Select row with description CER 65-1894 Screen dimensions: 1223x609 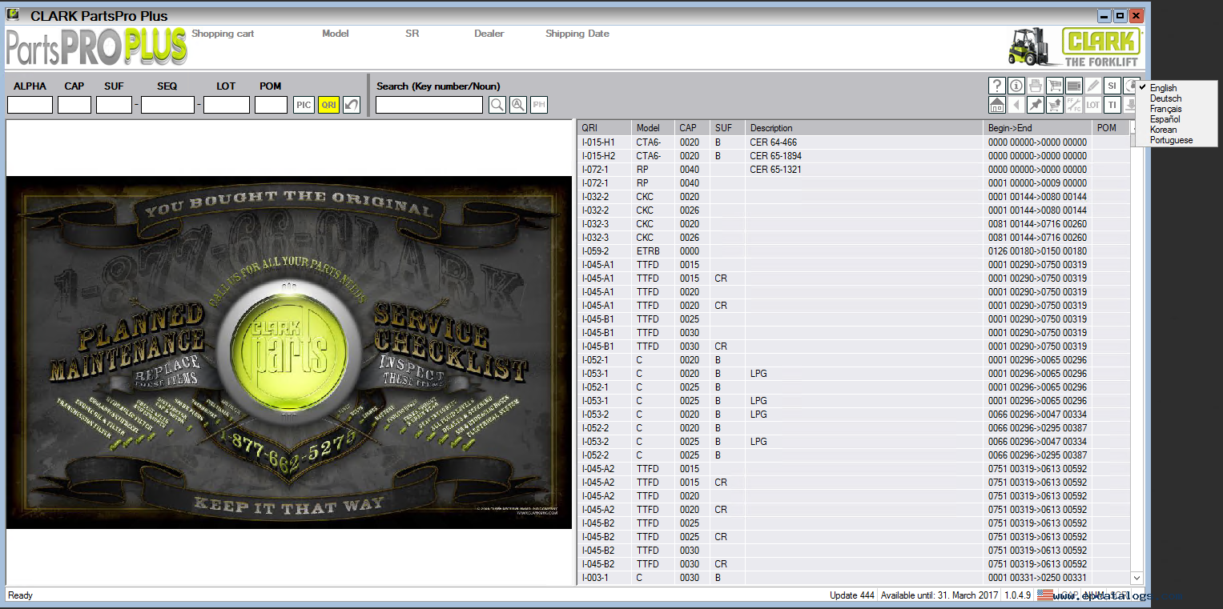tap(854, 156)
